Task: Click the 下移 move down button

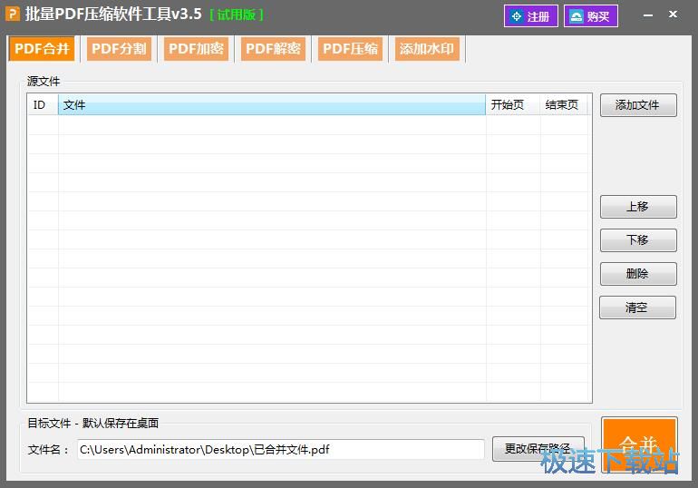Action: [x=638, y=240]
